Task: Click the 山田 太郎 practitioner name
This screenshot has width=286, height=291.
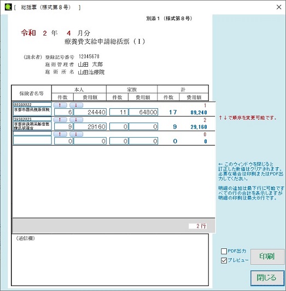Action: 90,65
